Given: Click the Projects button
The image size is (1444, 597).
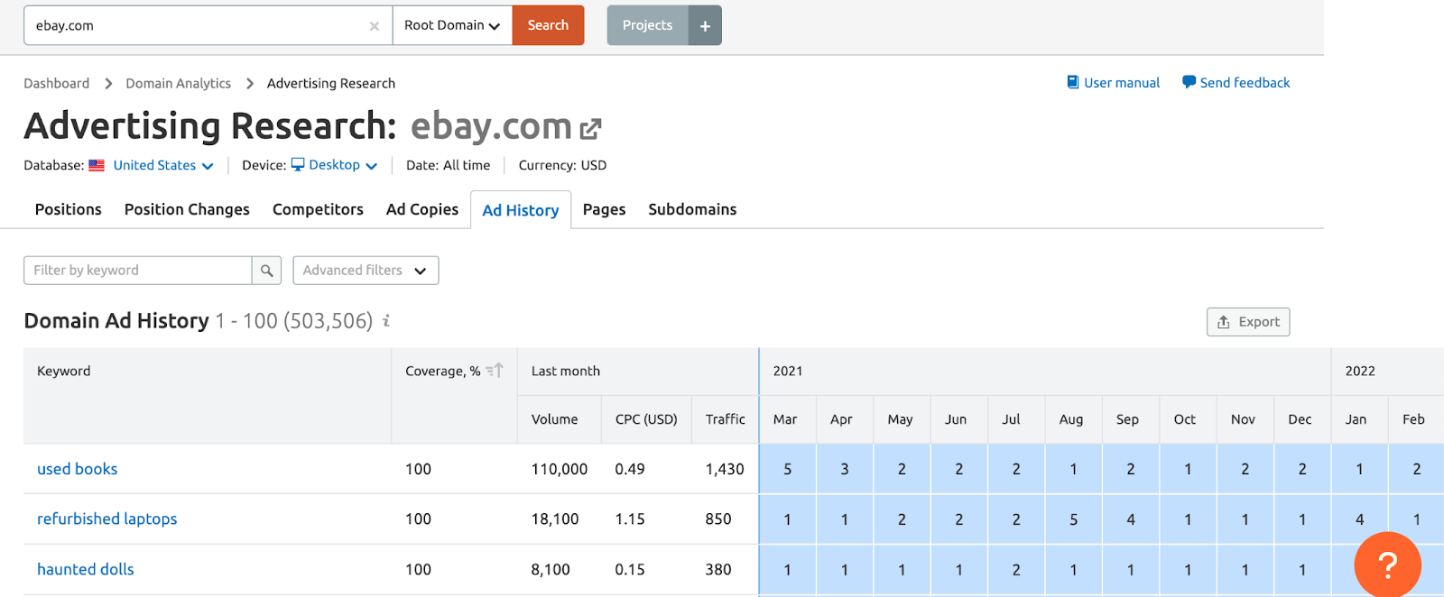Looking at the screenshot, I should coord(647,25).
